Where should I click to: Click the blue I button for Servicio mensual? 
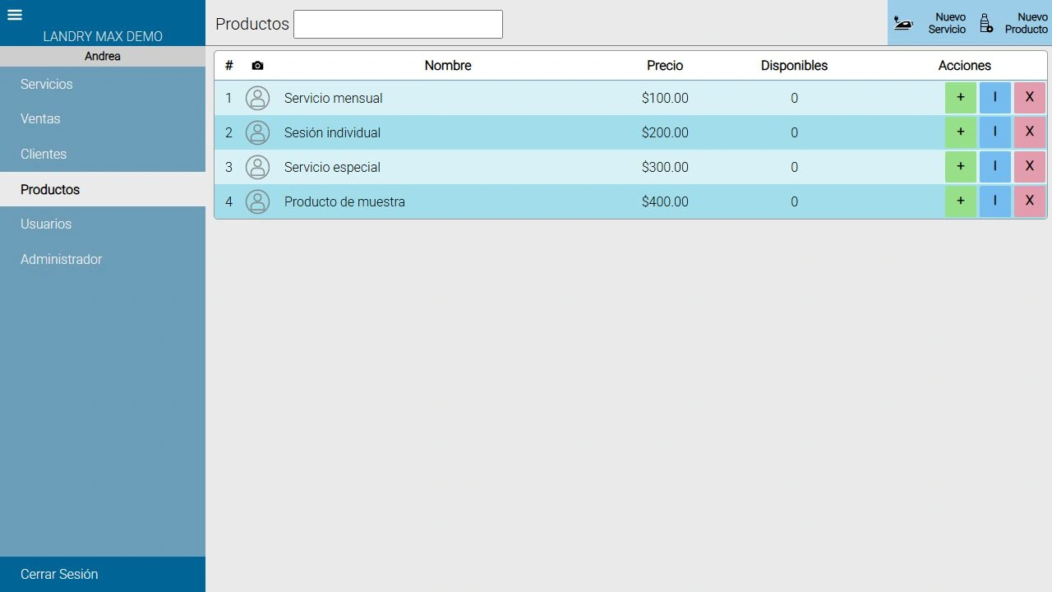[x=994, y=98]
